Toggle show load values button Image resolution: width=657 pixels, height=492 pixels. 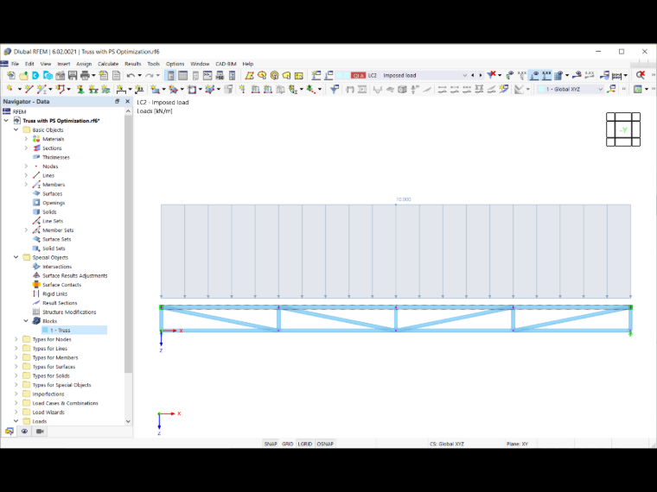coord(546,75)
